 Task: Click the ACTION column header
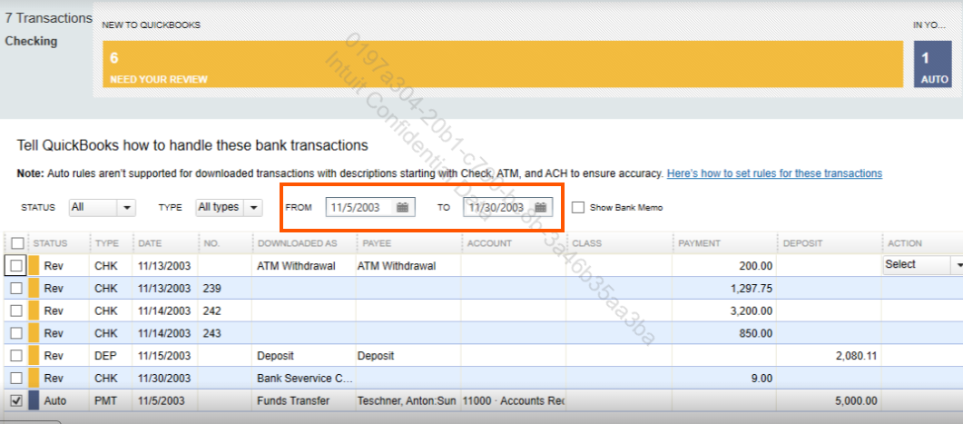pyautogui.click(x=905, y=243)
